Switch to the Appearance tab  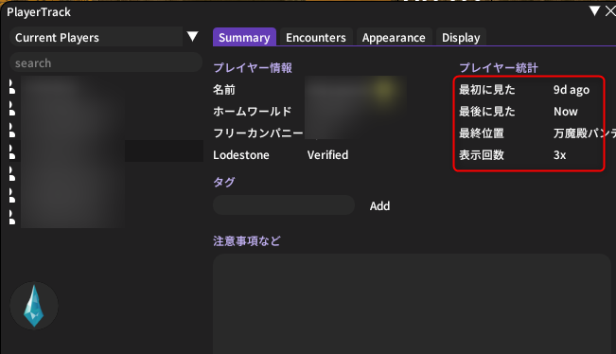click(x=394, y=37)
